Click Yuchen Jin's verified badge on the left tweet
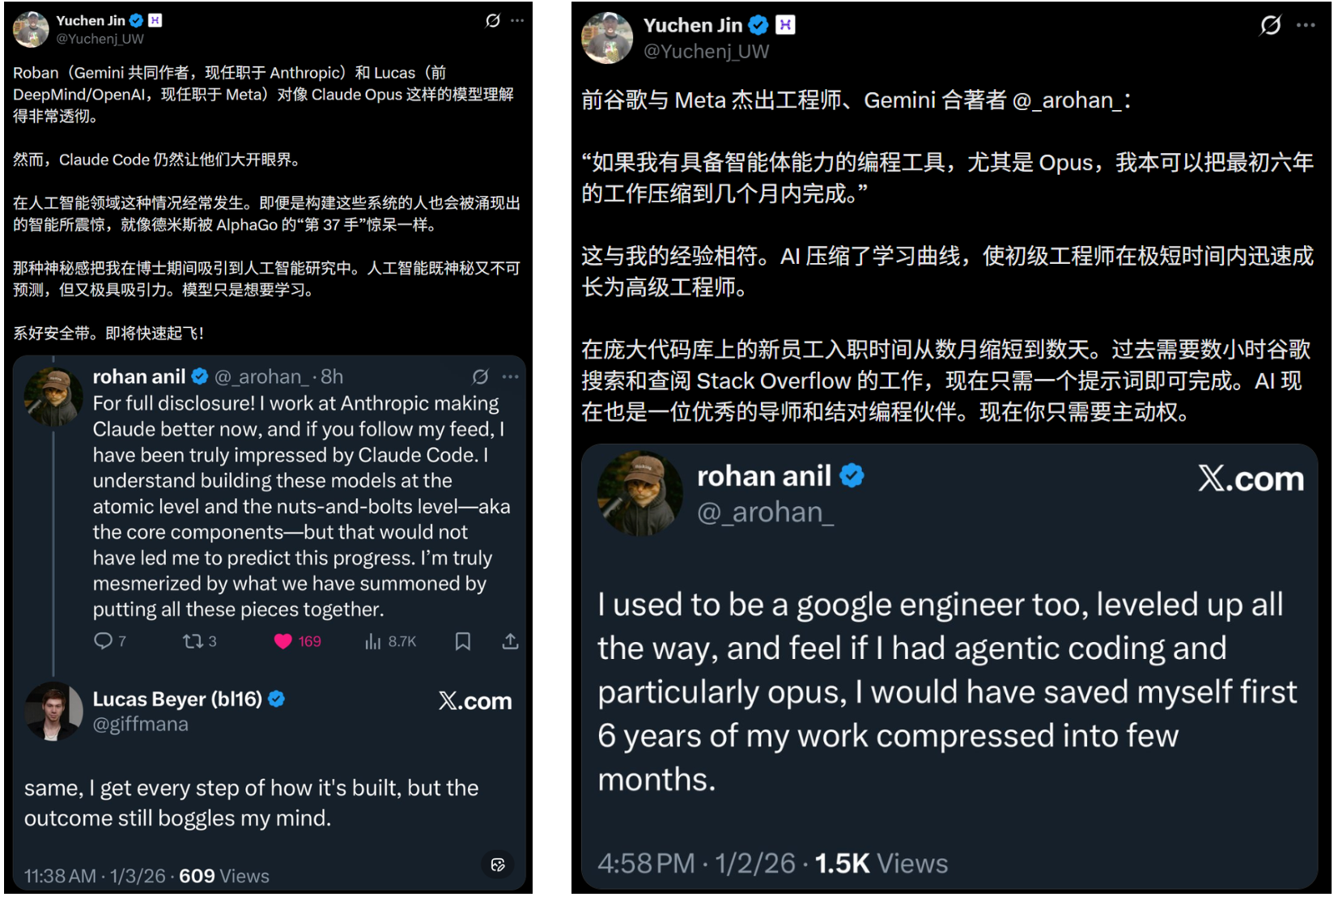Image resolution: width=1334 pixels, height=897 pixels. 137,20
